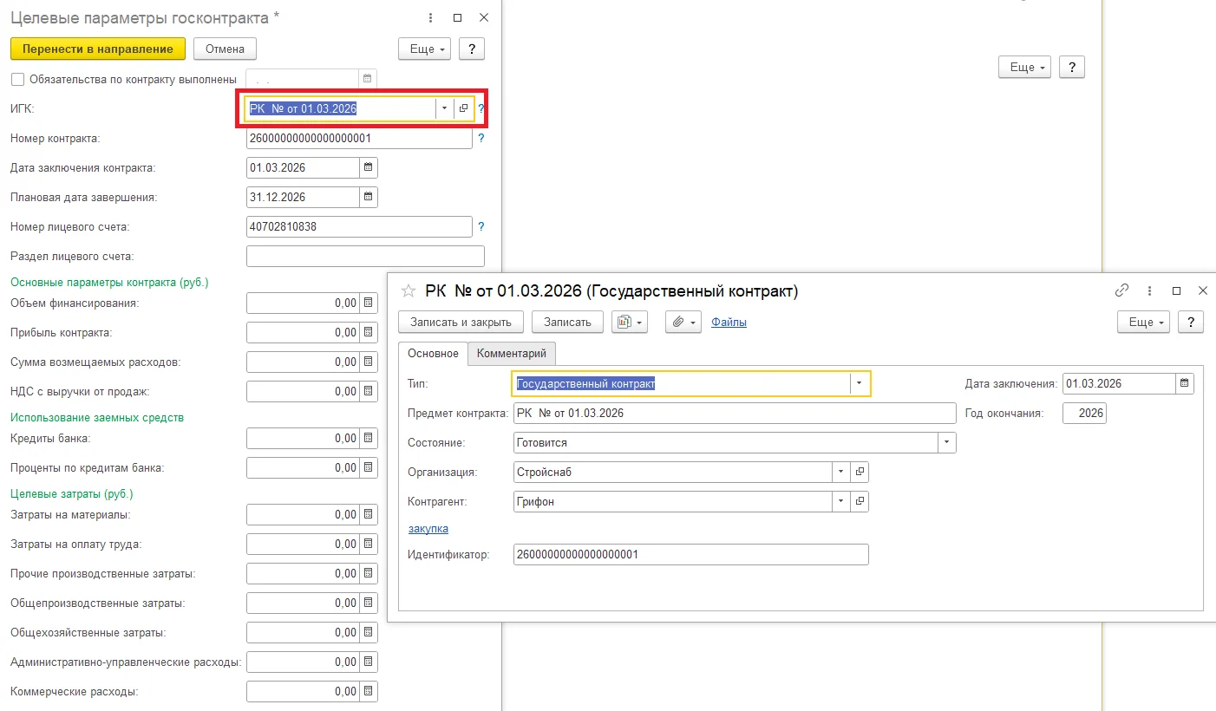The image size is (1216, 711).
Task: Expand the Контрагент Грифон dropdown
Action: 840,501
